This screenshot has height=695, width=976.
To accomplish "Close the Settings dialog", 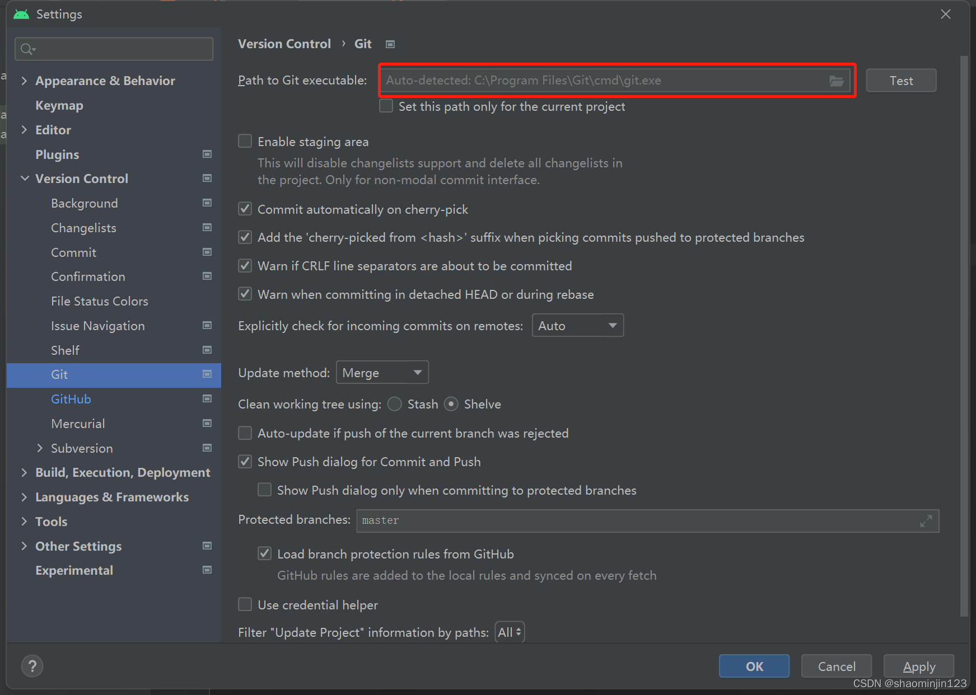I will point(946,14).
